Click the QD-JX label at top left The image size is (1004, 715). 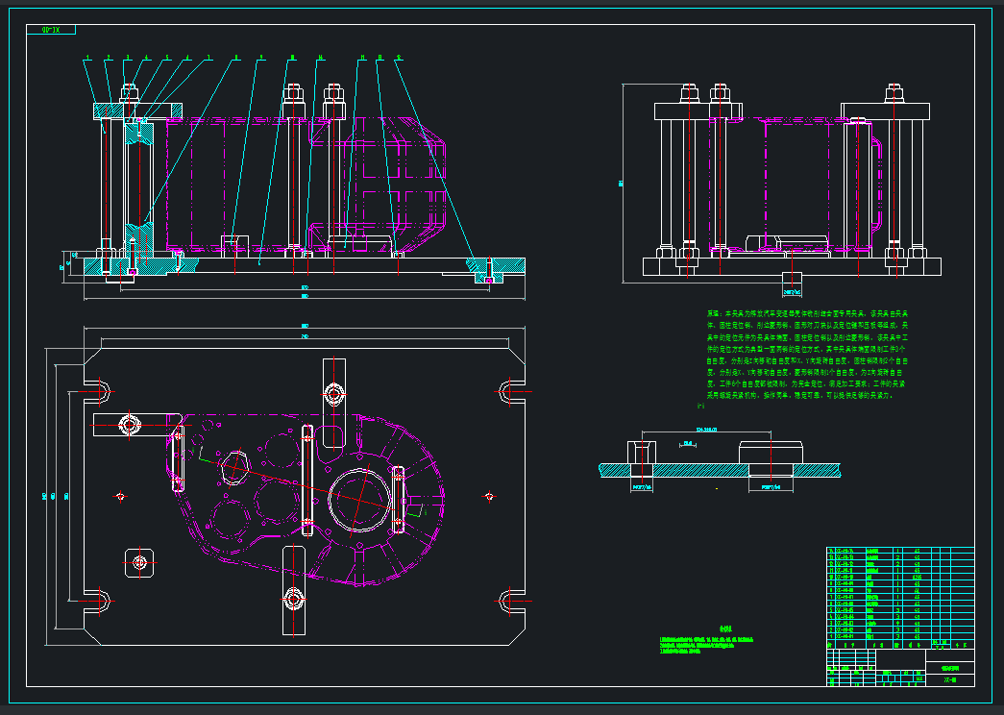point(51,30)
